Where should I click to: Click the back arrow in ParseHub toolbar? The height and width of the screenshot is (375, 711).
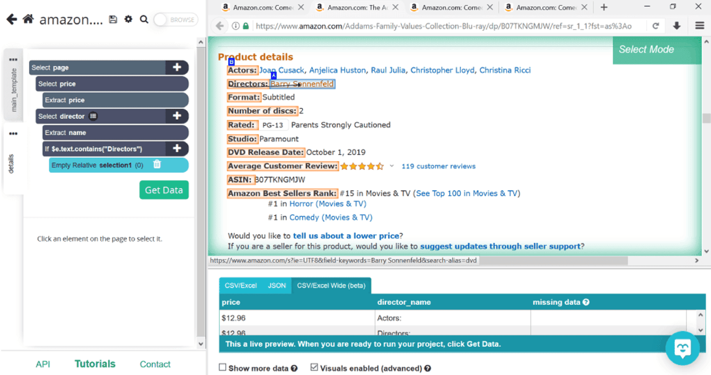point(12,19)
